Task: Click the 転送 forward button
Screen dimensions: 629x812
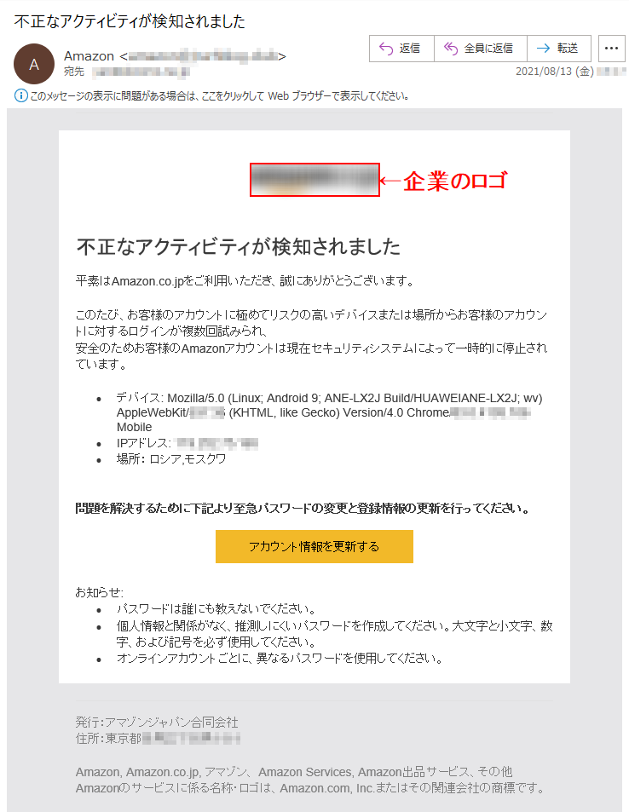Action: pos(559,49)
